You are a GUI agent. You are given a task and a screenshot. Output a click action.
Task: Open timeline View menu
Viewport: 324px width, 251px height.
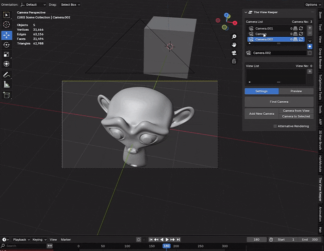point(53,239)
